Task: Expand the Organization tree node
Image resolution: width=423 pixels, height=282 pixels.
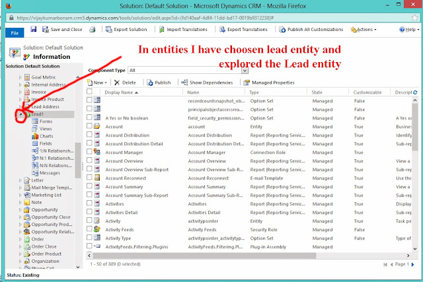Action: (20, 262)
